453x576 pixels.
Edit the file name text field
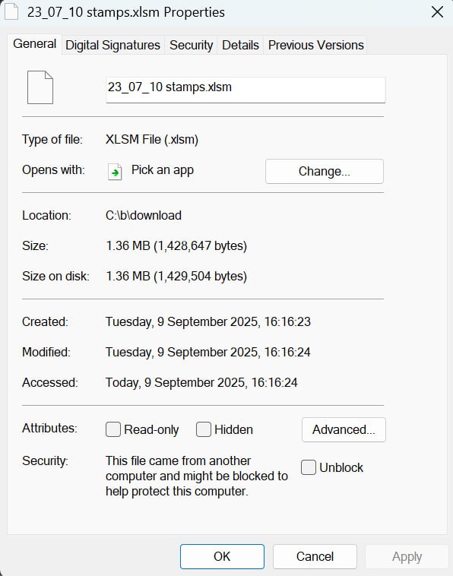(x=246, y=90)
